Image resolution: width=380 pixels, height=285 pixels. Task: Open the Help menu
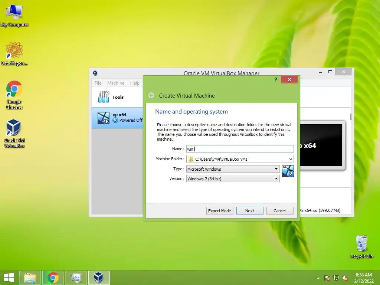click(135, 83)
